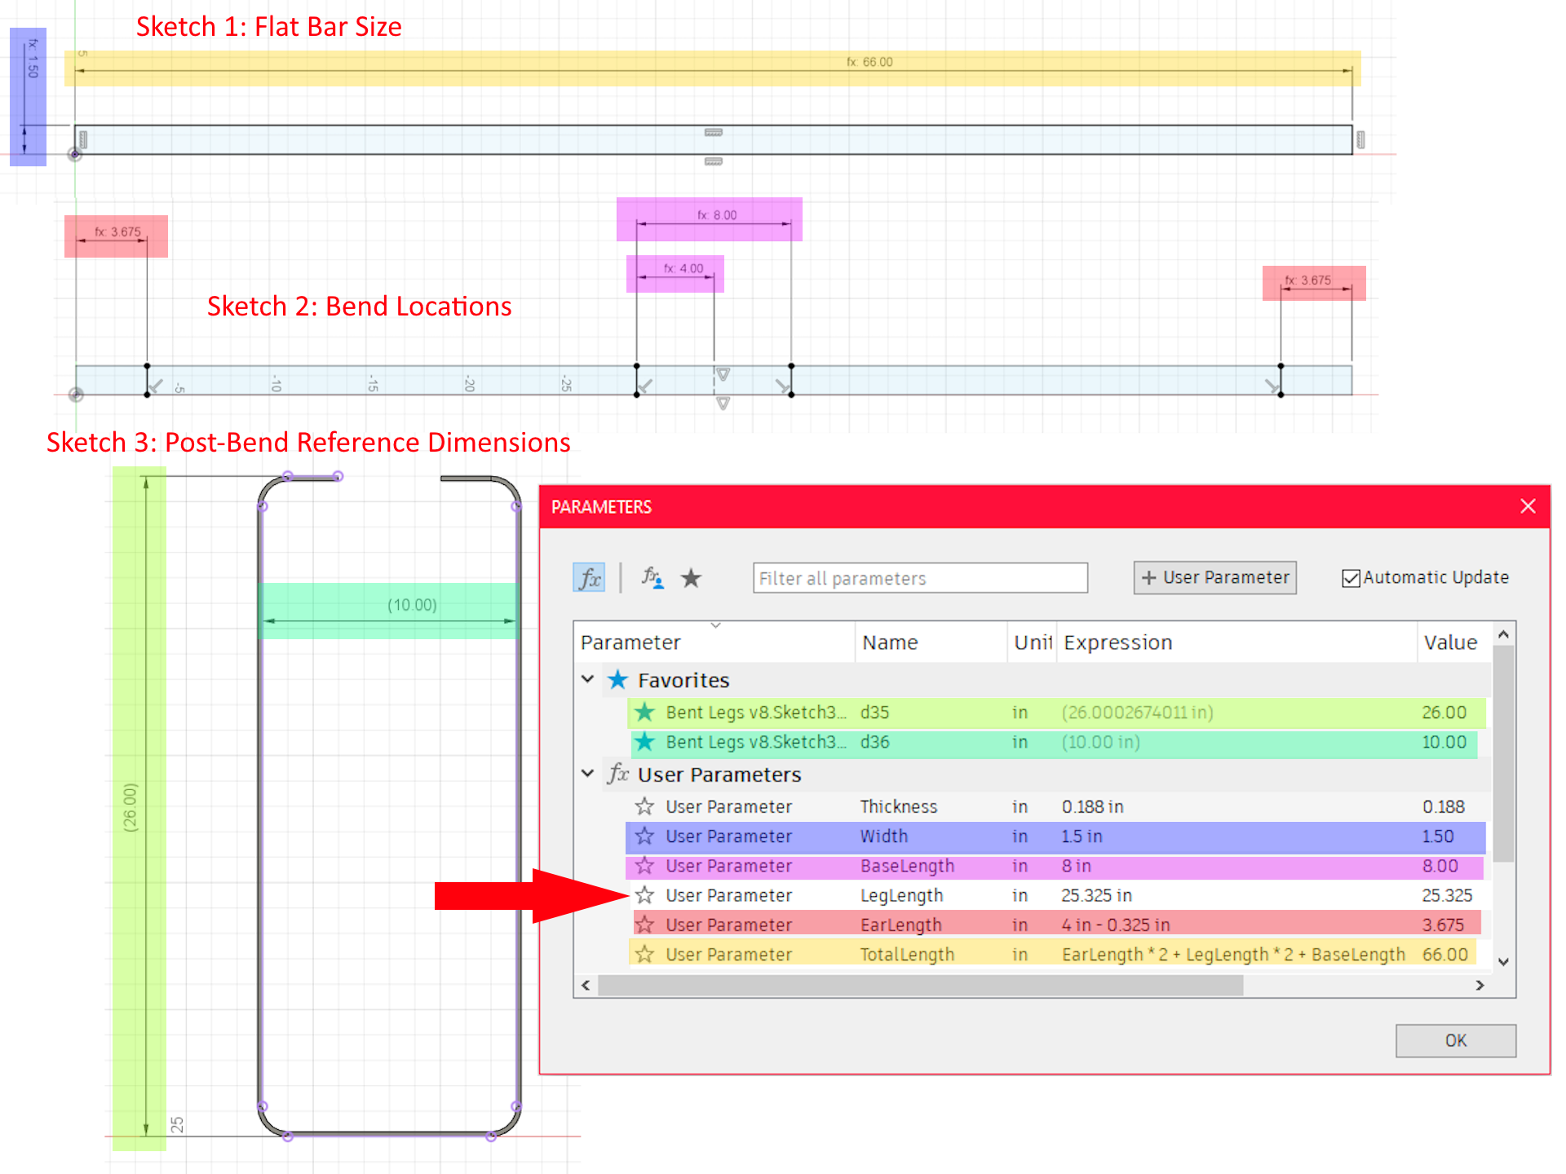Click the Filter all parameters field

919,578
